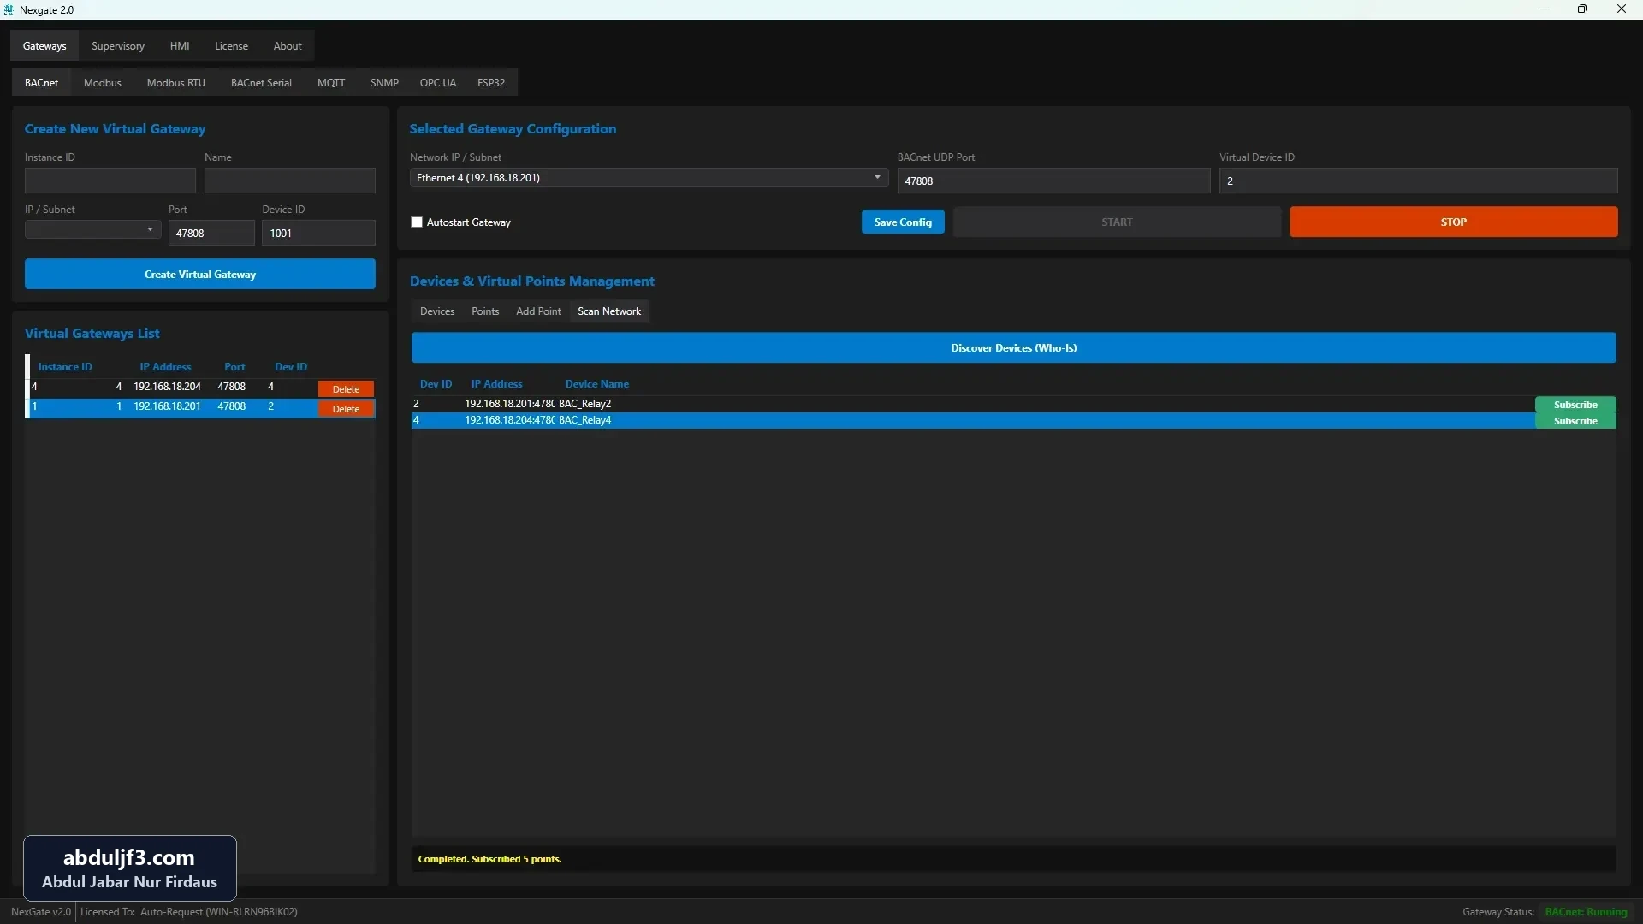Click the Virtual Device ID field

click(x=1419, y=181)
